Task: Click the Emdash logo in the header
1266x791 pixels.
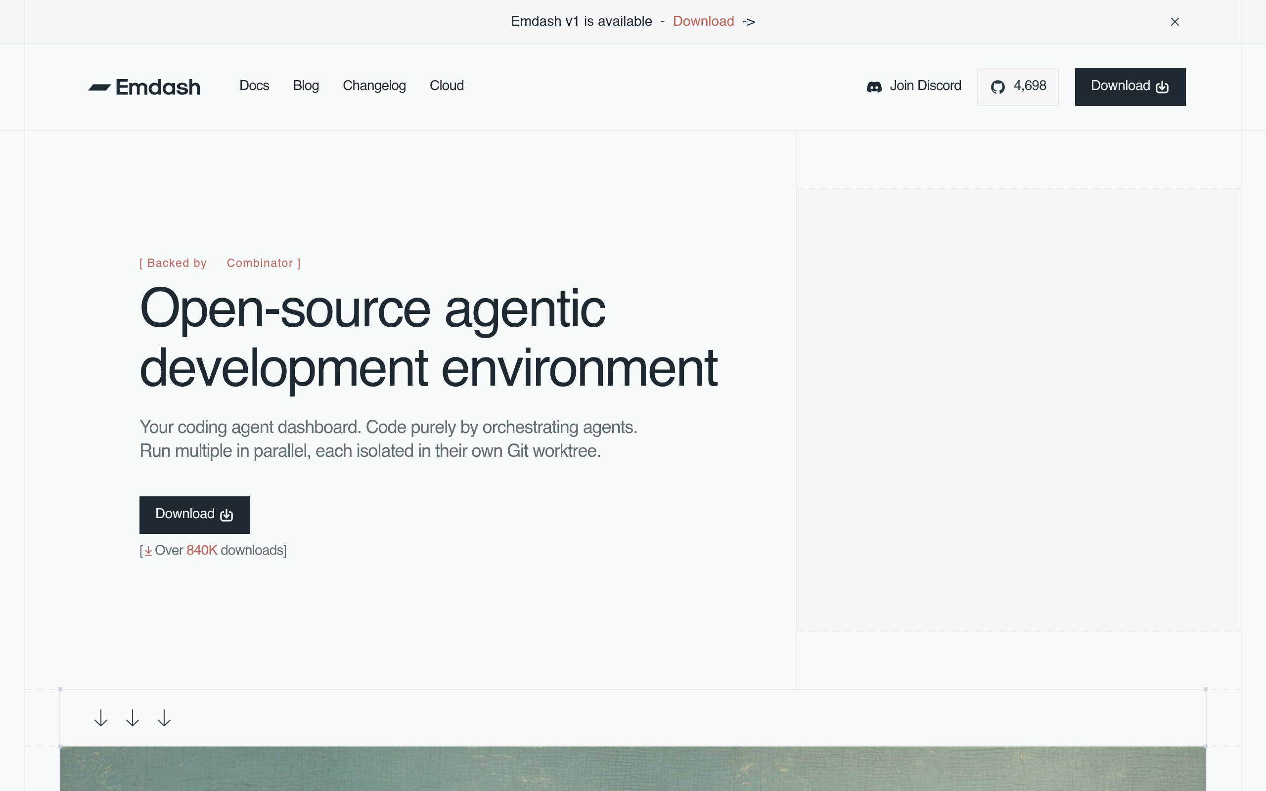Action: coord(144,87)
